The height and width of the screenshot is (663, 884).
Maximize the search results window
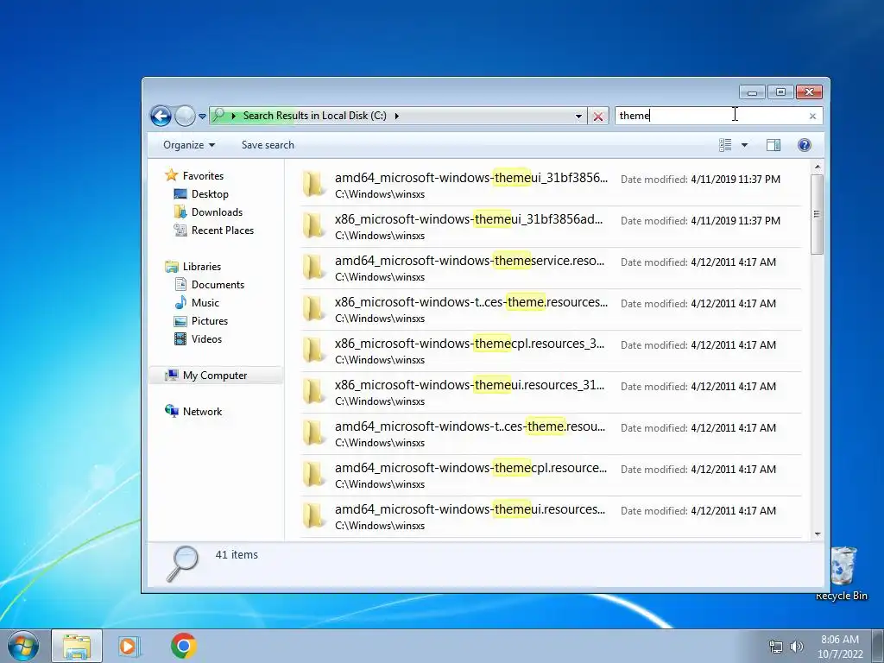pos(780,92)
